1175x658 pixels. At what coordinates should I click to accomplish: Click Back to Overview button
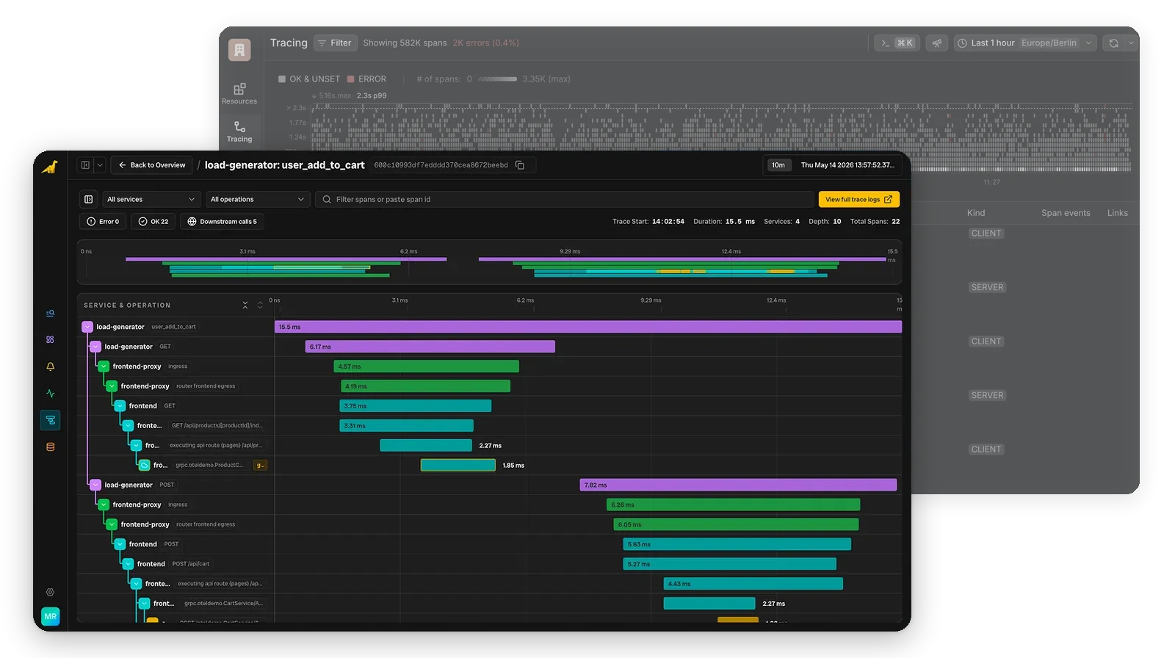[x=152, y=165]
